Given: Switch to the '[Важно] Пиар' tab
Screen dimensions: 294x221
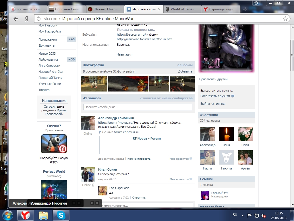Looking at the screenshot, I should click(105, 9).
